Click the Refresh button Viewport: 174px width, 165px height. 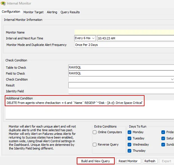pos(150,161)
